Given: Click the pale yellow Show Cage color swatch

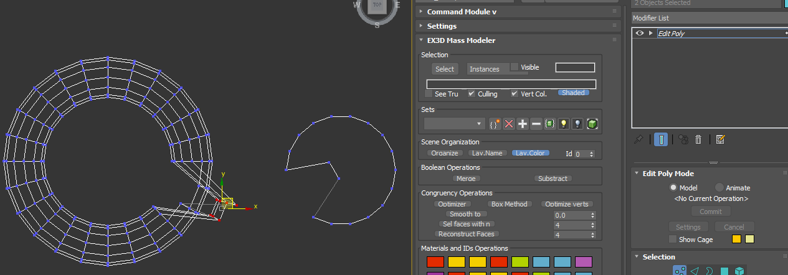Looking at the screenshot, I should tap(749, 239).
